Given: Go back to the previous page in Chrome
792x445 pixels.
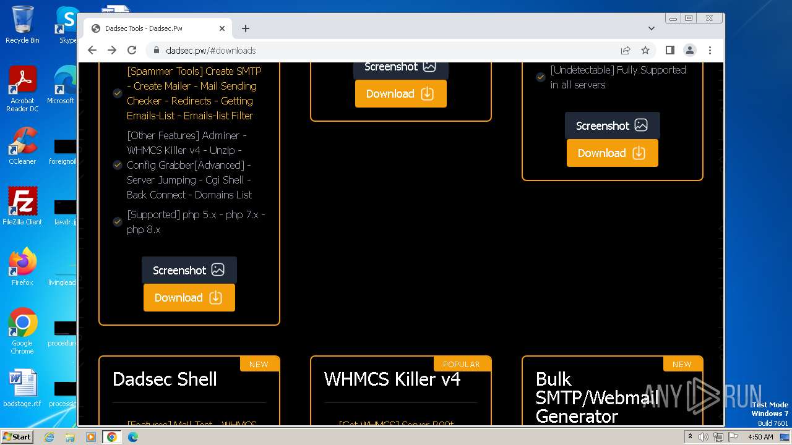Looking at the screenshot, I should [x=92, y=50].
